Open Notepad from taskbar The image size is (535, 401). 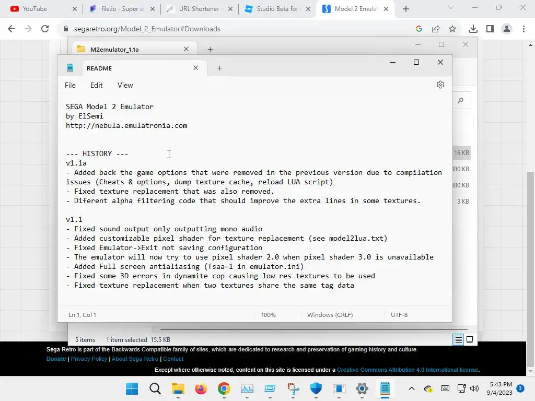tap(385, 388)
